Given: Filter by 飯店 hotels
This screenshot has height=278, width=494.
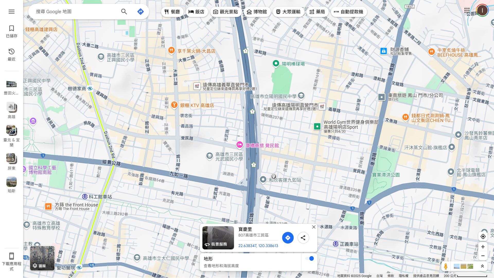Looking at the screenshot, I should point(197,12).
